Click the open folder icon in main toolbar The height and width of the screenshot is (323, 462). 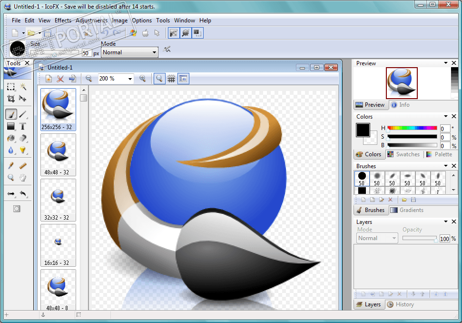coord(31,33)
